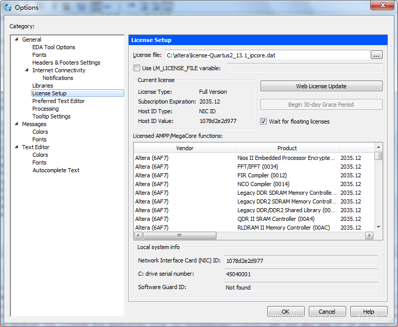
Task: Open Preferred Text Editor category
Action: [x=58, y=101]
